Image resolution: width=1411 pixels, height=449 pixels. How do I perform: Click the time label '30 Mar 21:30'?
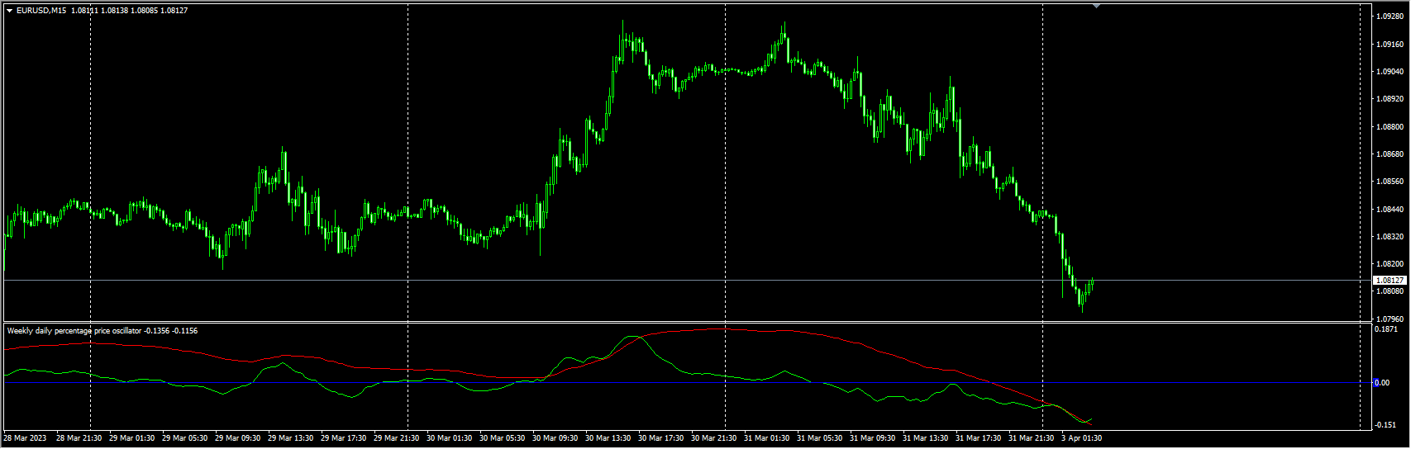point(713,438)
